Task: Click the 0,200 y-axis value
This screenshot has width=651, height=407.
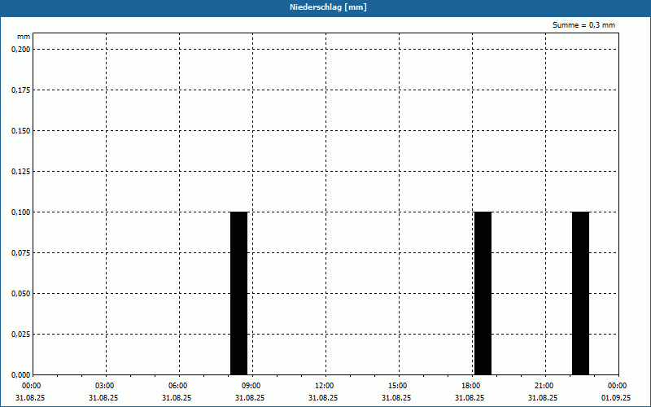Action: pyautogui.click(x=21, y=50)
